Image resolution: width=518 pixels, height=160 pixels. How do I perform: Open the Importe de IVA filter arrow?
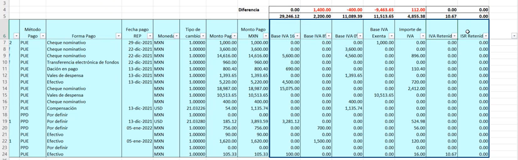tap(423, 36)
